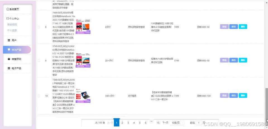The image size is (268, 129).
Task: Click 上一页 previous page
Action: (x=110, y=123)
